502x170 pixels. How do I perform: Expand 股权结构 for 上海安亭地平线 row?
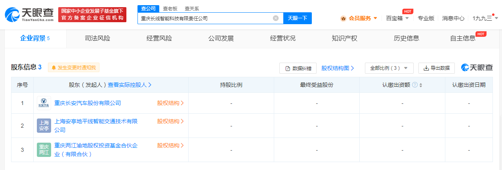click(x=171, y=121)
